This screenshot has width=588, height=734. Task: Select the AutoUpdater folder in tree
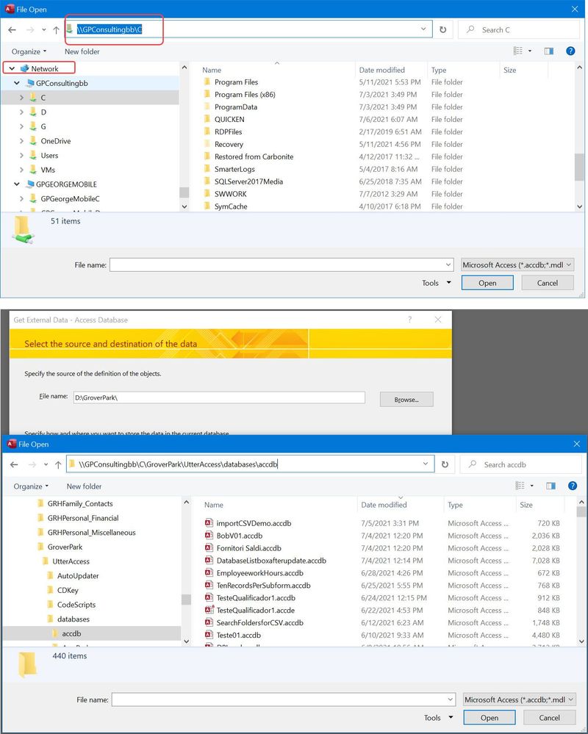pyautogui.click(x=78, y=576)
